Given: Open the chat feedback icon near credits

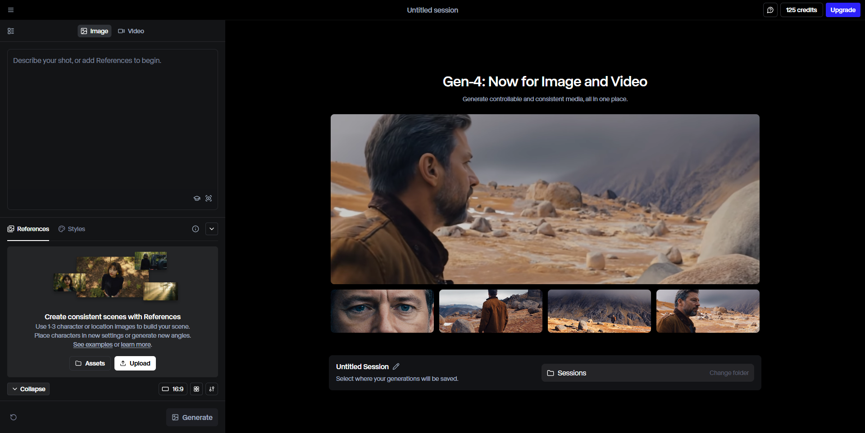Looking at the screenshot, I should [x=770, y=10].
